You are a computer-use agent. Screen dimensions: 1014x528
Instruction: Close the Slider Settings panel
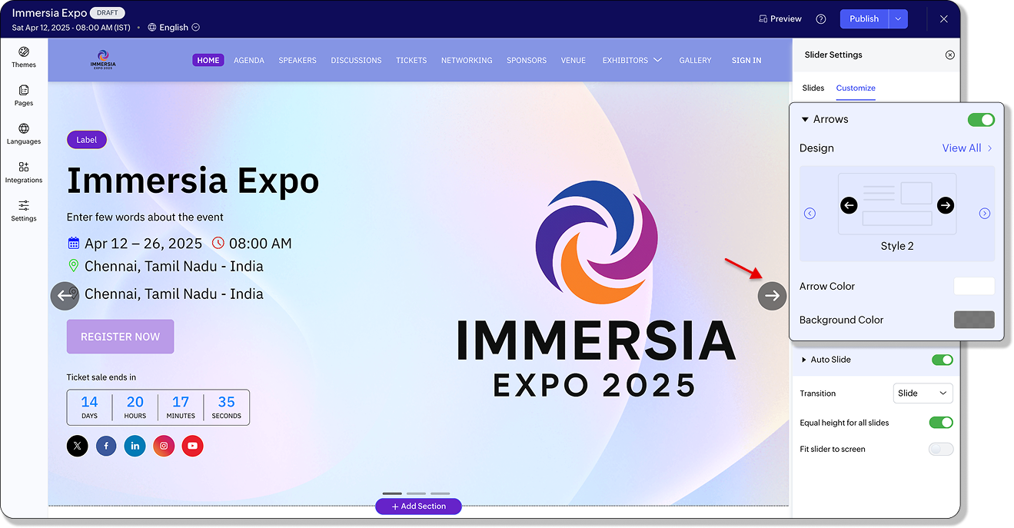950,55
